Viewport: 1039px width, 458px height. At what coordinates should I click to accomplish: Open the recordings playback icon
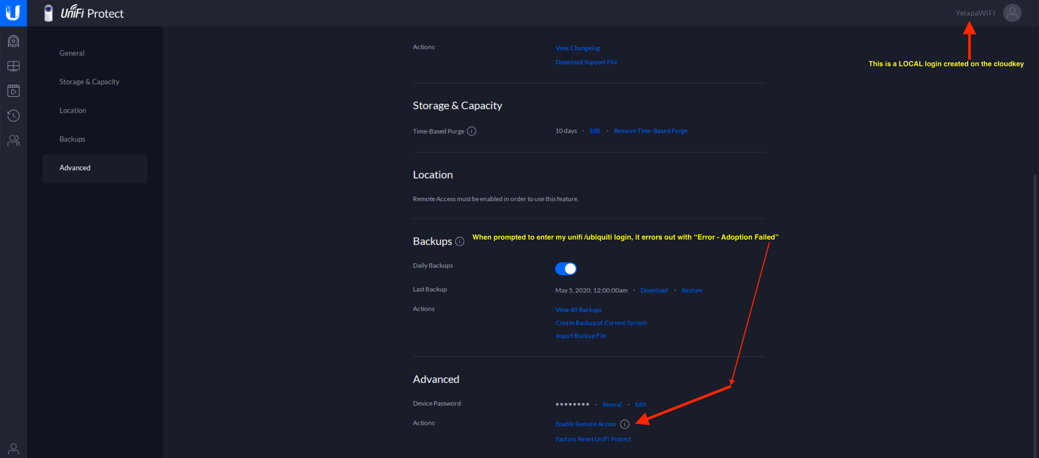(14, 91)
